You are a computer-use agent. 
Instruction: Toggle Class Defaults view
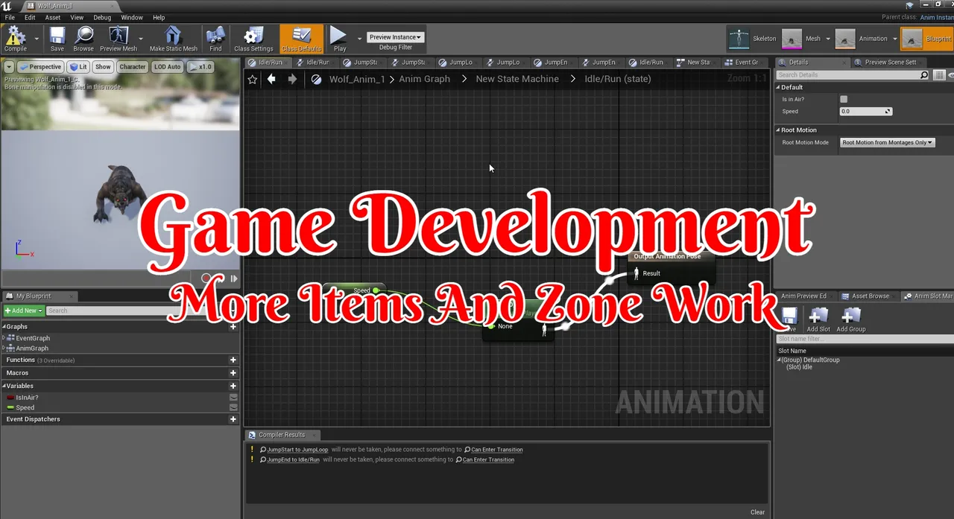[301, 39]
